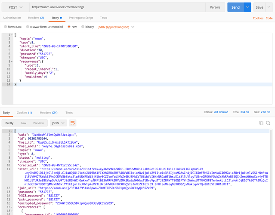The height and width of the screenshot is (215, 275).
Task: Open the Cookies link
Action: tap(258, 18)
